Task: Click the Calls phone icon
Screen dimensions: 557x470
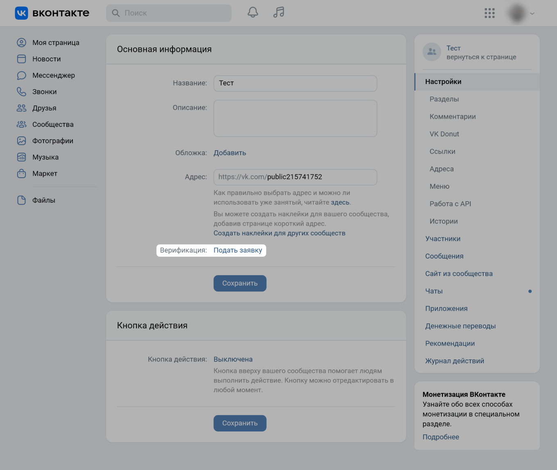Action: (x=21, y=92)
